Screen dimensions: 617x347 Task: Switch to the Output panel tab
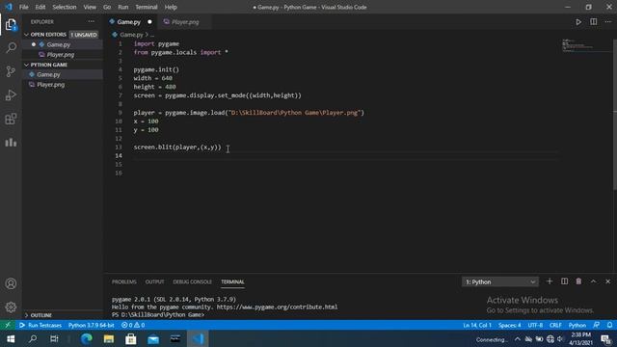tap(154, 281)
